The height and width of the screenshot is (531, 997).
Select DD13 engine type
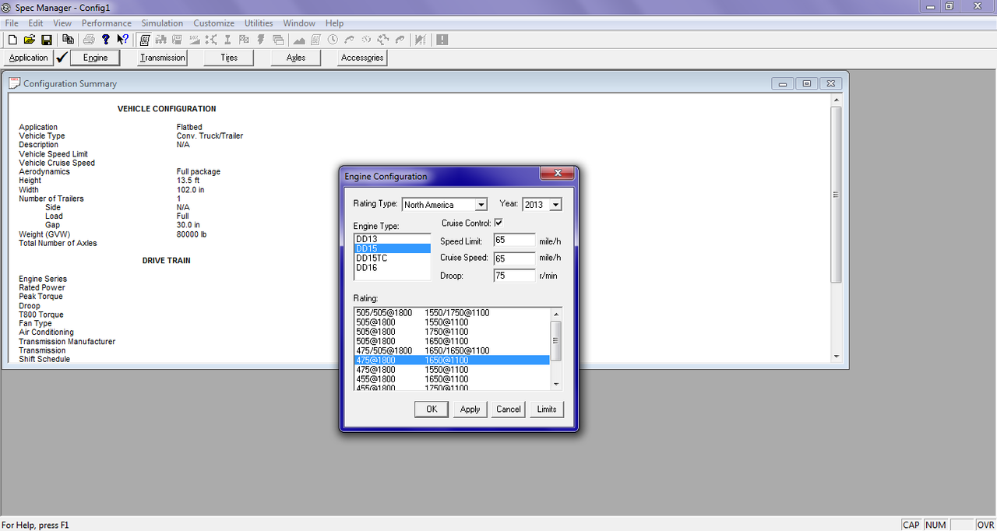[x=392, y=239]
